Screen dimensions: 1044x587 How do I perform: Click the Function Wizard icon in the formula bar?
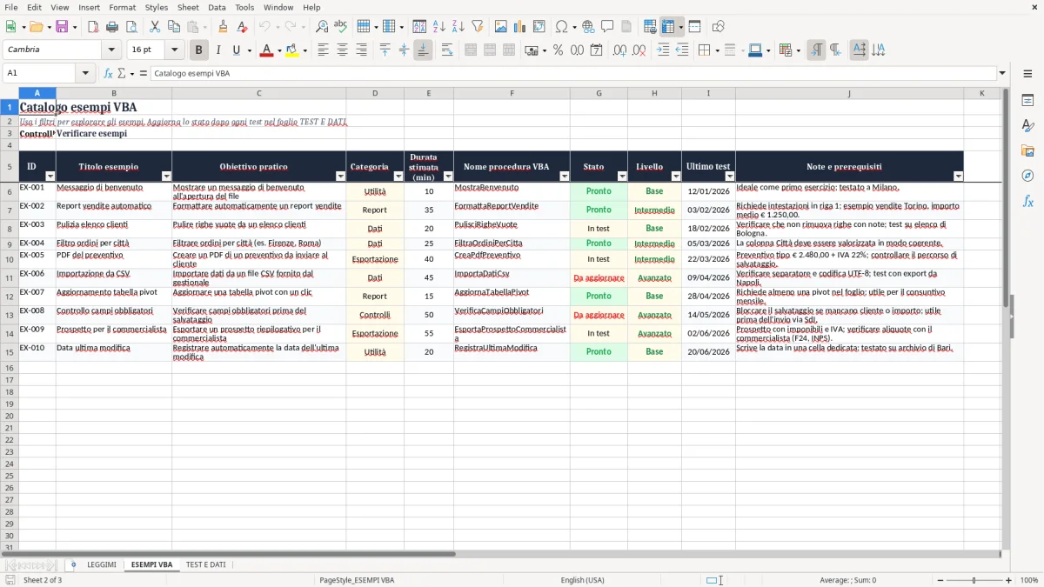point(109,74)
